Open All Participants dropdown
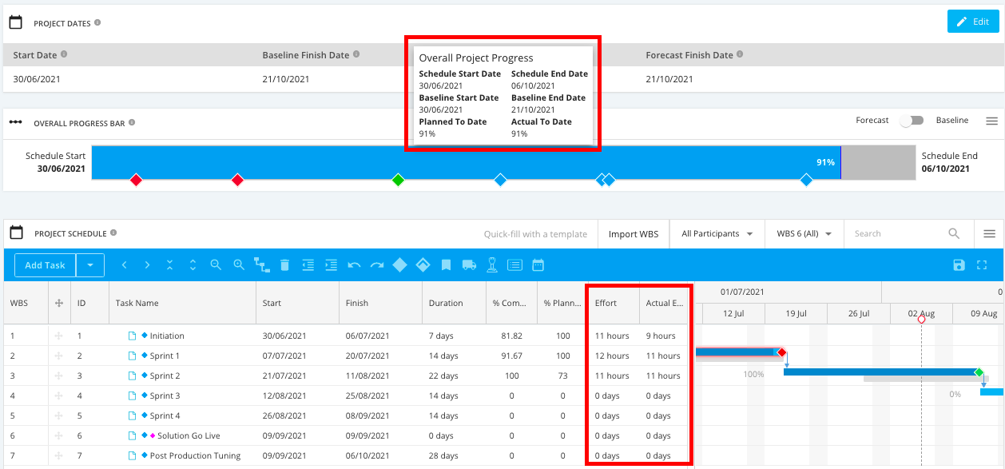This screenshot has height=469, width=1005. point(717,233)
